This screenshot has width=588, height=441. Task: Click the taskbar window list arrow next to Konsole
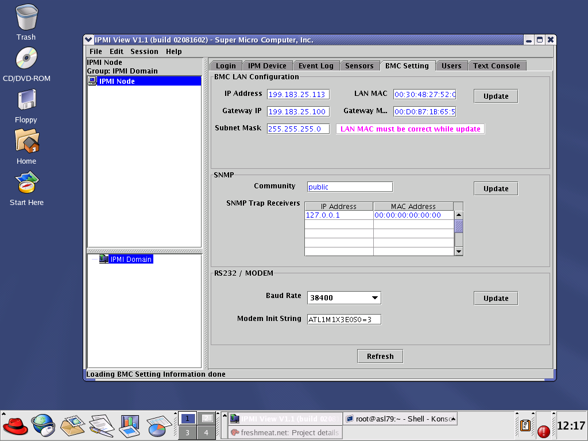(454, 419)
